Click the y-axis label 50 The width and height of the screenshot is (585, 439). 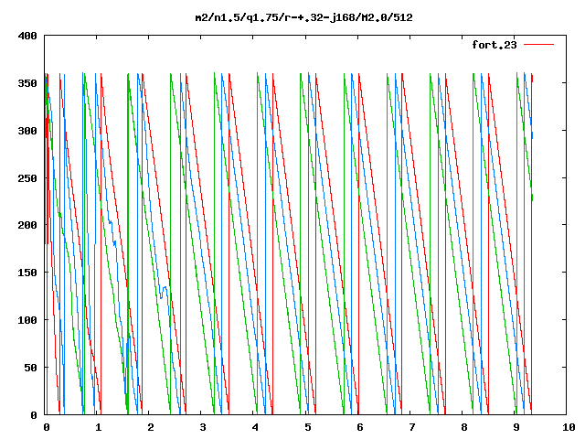click(31, 368)
